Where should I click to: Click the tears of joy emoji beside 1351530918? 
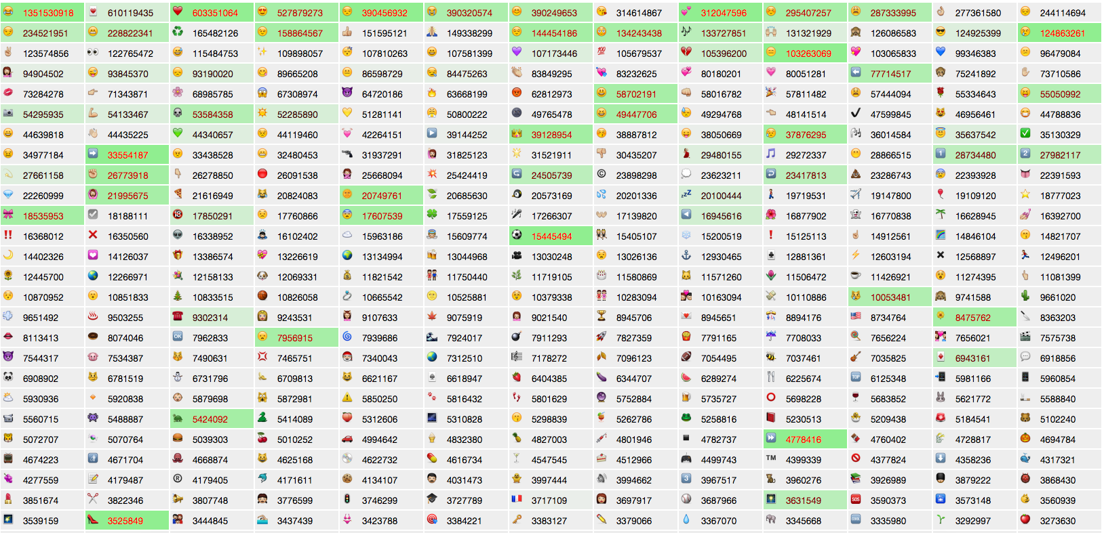(x=8, y=12)
